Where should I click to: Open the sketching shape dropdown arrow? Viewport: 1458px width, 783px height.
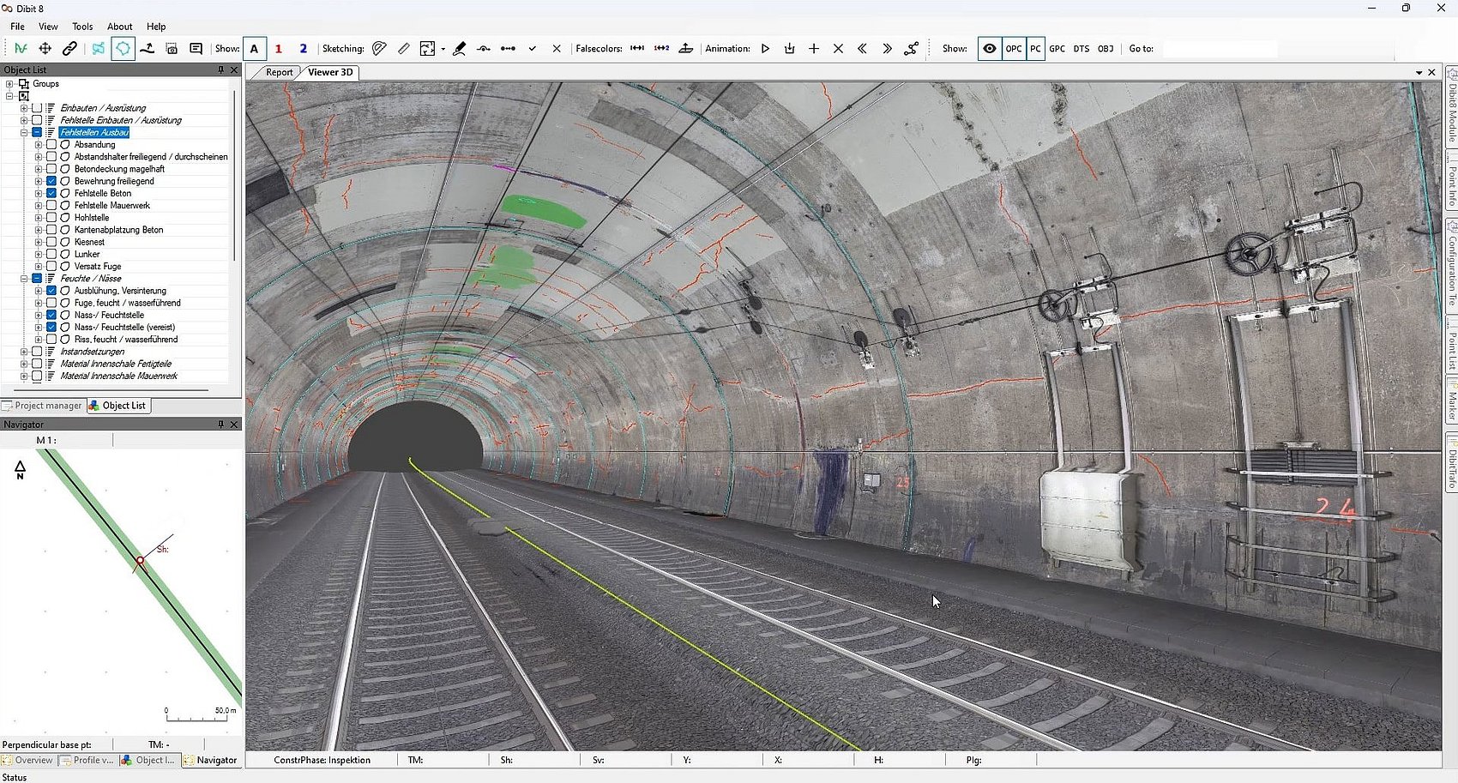coord(443,49)
